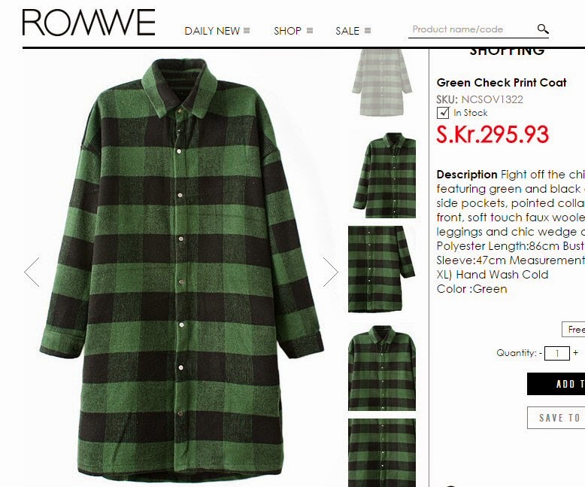Open the DAILY NEW menu
This screenshot has height=487, width=585.
(x=212, y=31)
